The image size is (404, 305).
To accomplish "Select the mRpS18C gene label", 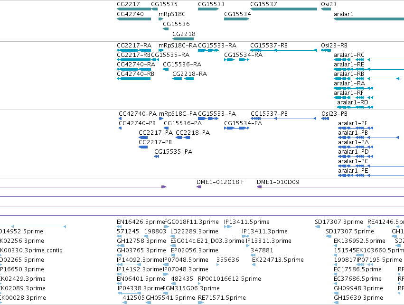I will 172,14.
